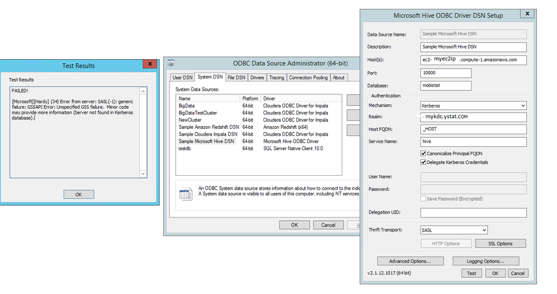Image resolution: width=557 pixels, height=294 pixels.
Task: Click the Port field showing 10000
Action: click(x=446, y=73)
